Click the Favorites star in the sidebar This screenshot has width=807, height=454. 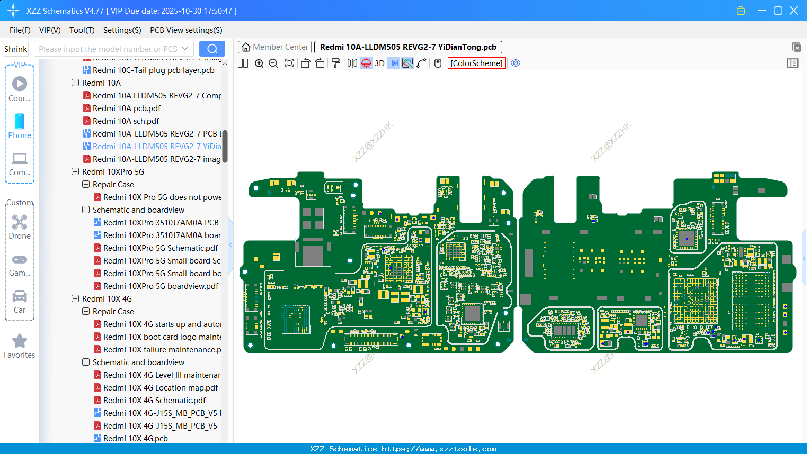coord(19,341)
